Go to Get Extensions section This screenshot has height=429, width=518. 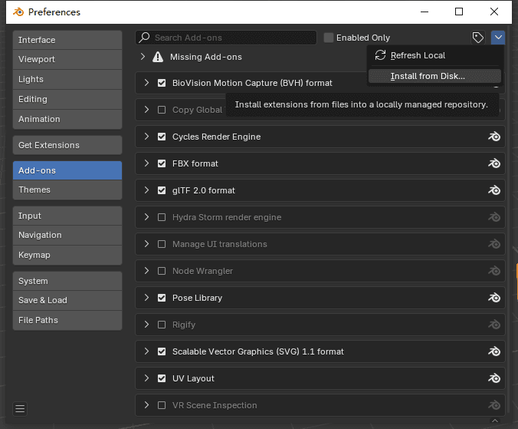(67, 145)
